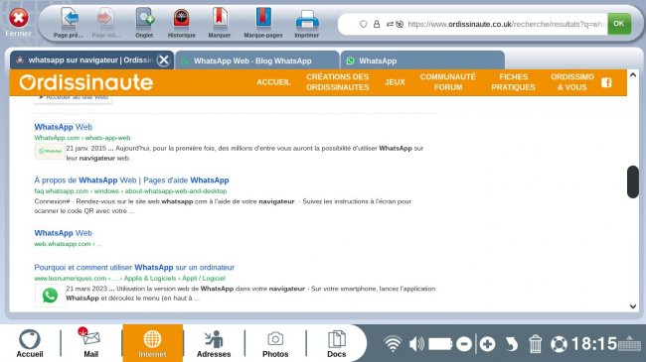646x362 pixels.
Task: Open WhatsApp Web result from web.whatsapp.com
Action: (63, 233)
